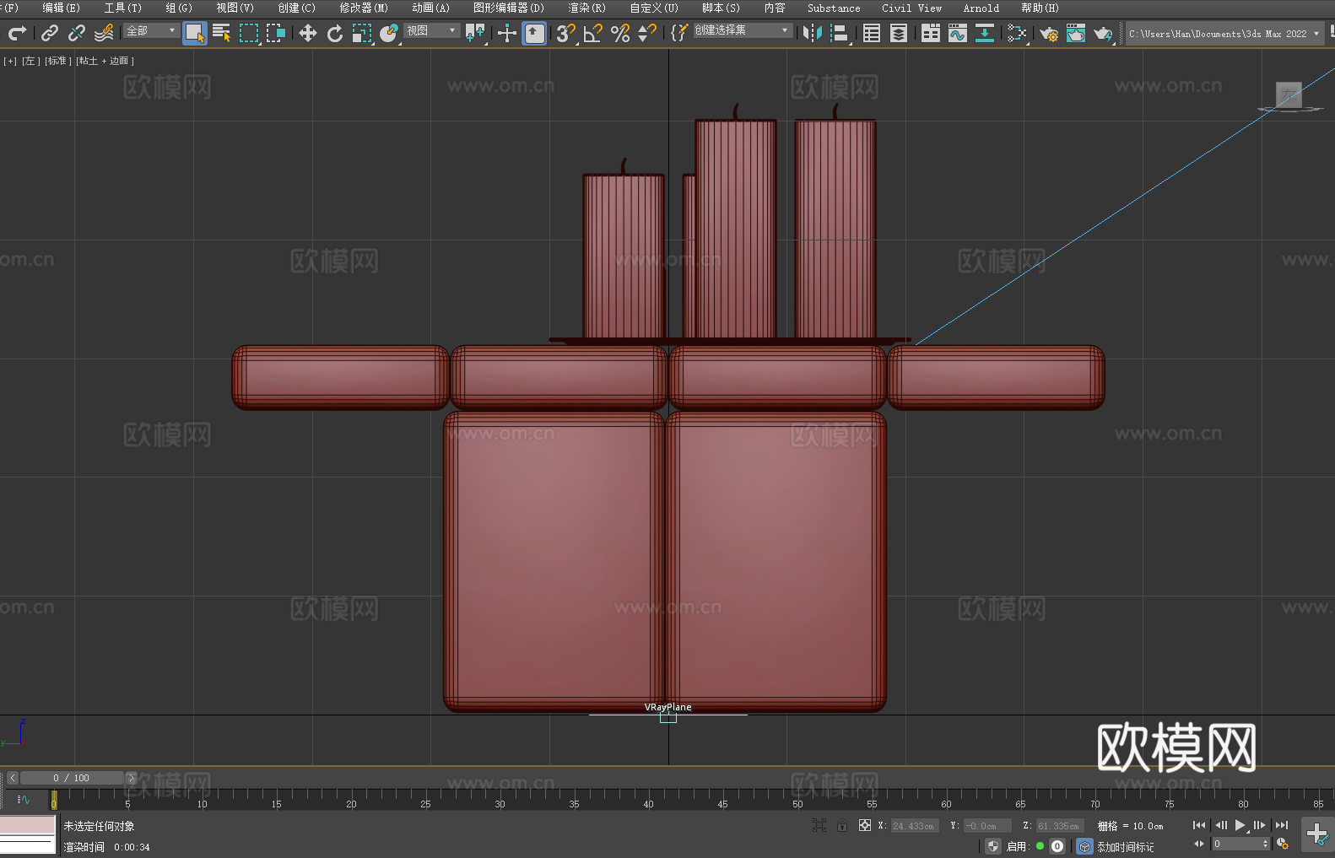Open the 修改器(M) menu
The image size is (1335, 858).
tap(364, 8)
